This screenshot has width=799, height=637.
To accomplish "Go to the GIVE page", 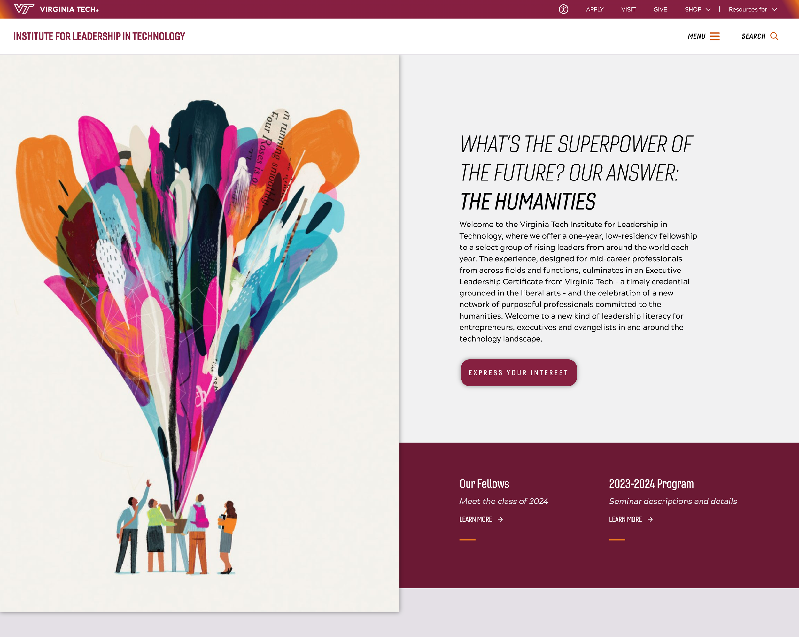I will tap(660, 9).
